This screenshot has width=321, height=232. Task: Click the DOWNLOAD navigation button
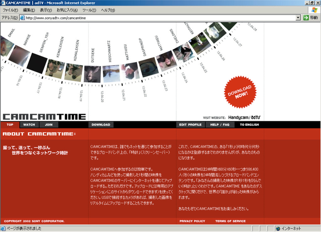[x=101, y=125]
